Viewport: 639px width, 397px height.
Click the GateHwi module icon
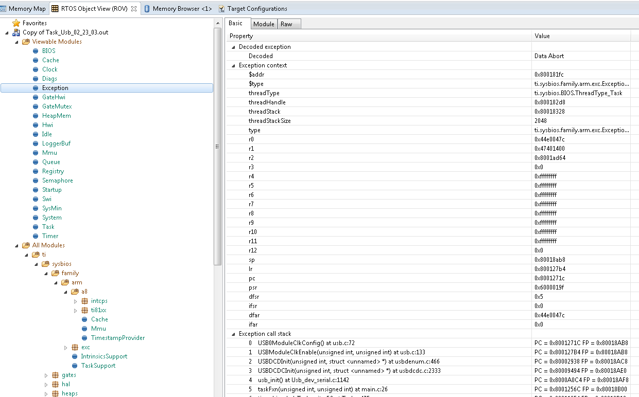[36, 97]
